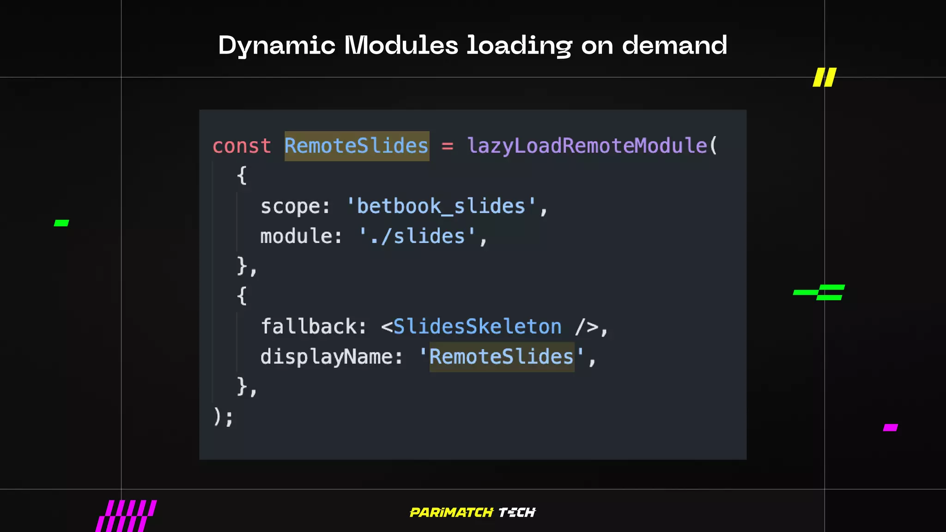Click the 'TECH' logo text in footer

coord(517,512)
